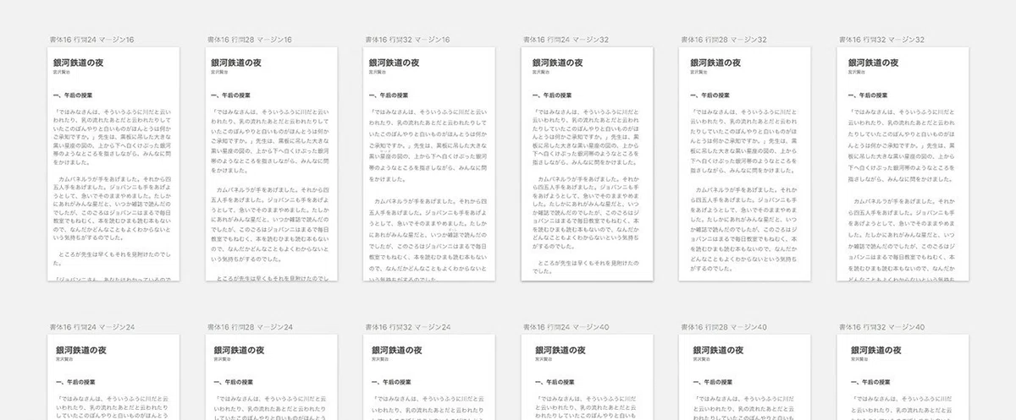Click author 宮沢賢治 in 行間24 マージン32 artboard
Screen dimensions: 1016x420
coord(541,74)
